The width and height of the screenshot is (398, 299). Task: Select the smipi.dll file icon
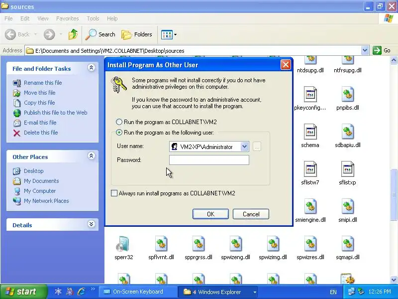tap(347, 207)
